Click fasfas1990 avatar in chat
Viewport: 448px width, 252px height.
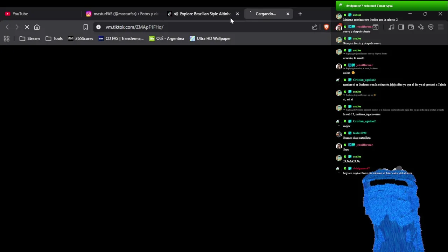(339, 134)
